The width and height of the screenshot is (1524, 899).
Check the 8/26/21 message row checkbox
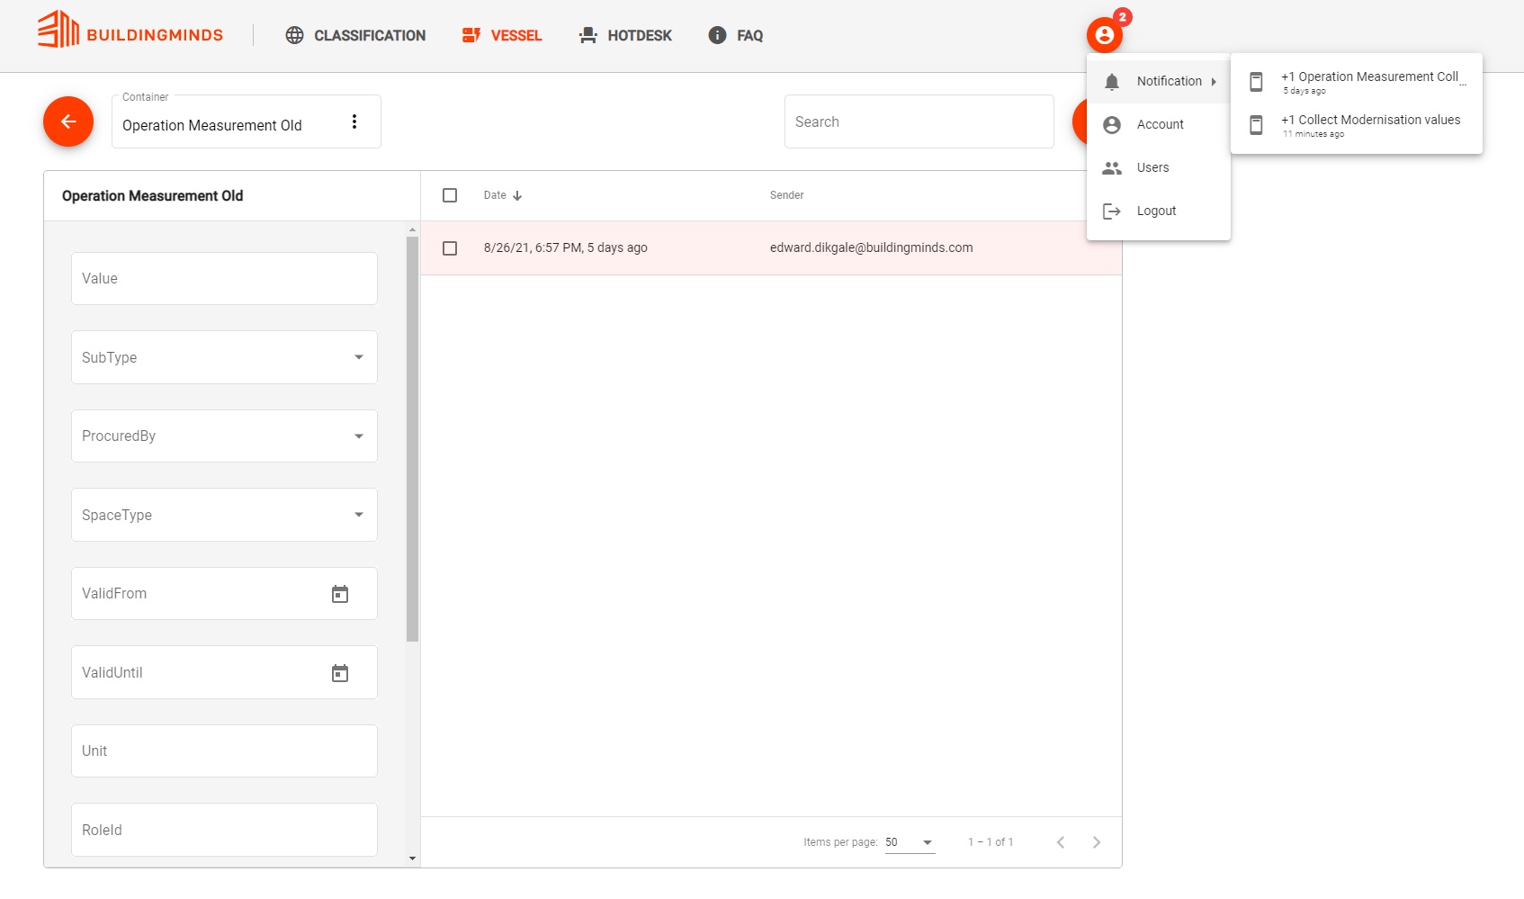[450, 248]
